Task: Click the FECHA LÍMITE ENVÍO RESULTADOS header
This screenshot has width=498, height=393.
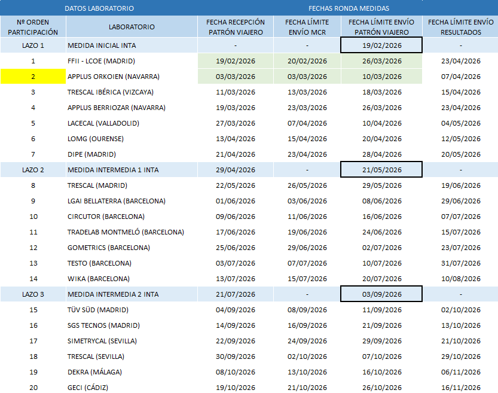Action: tap(461, 27)
